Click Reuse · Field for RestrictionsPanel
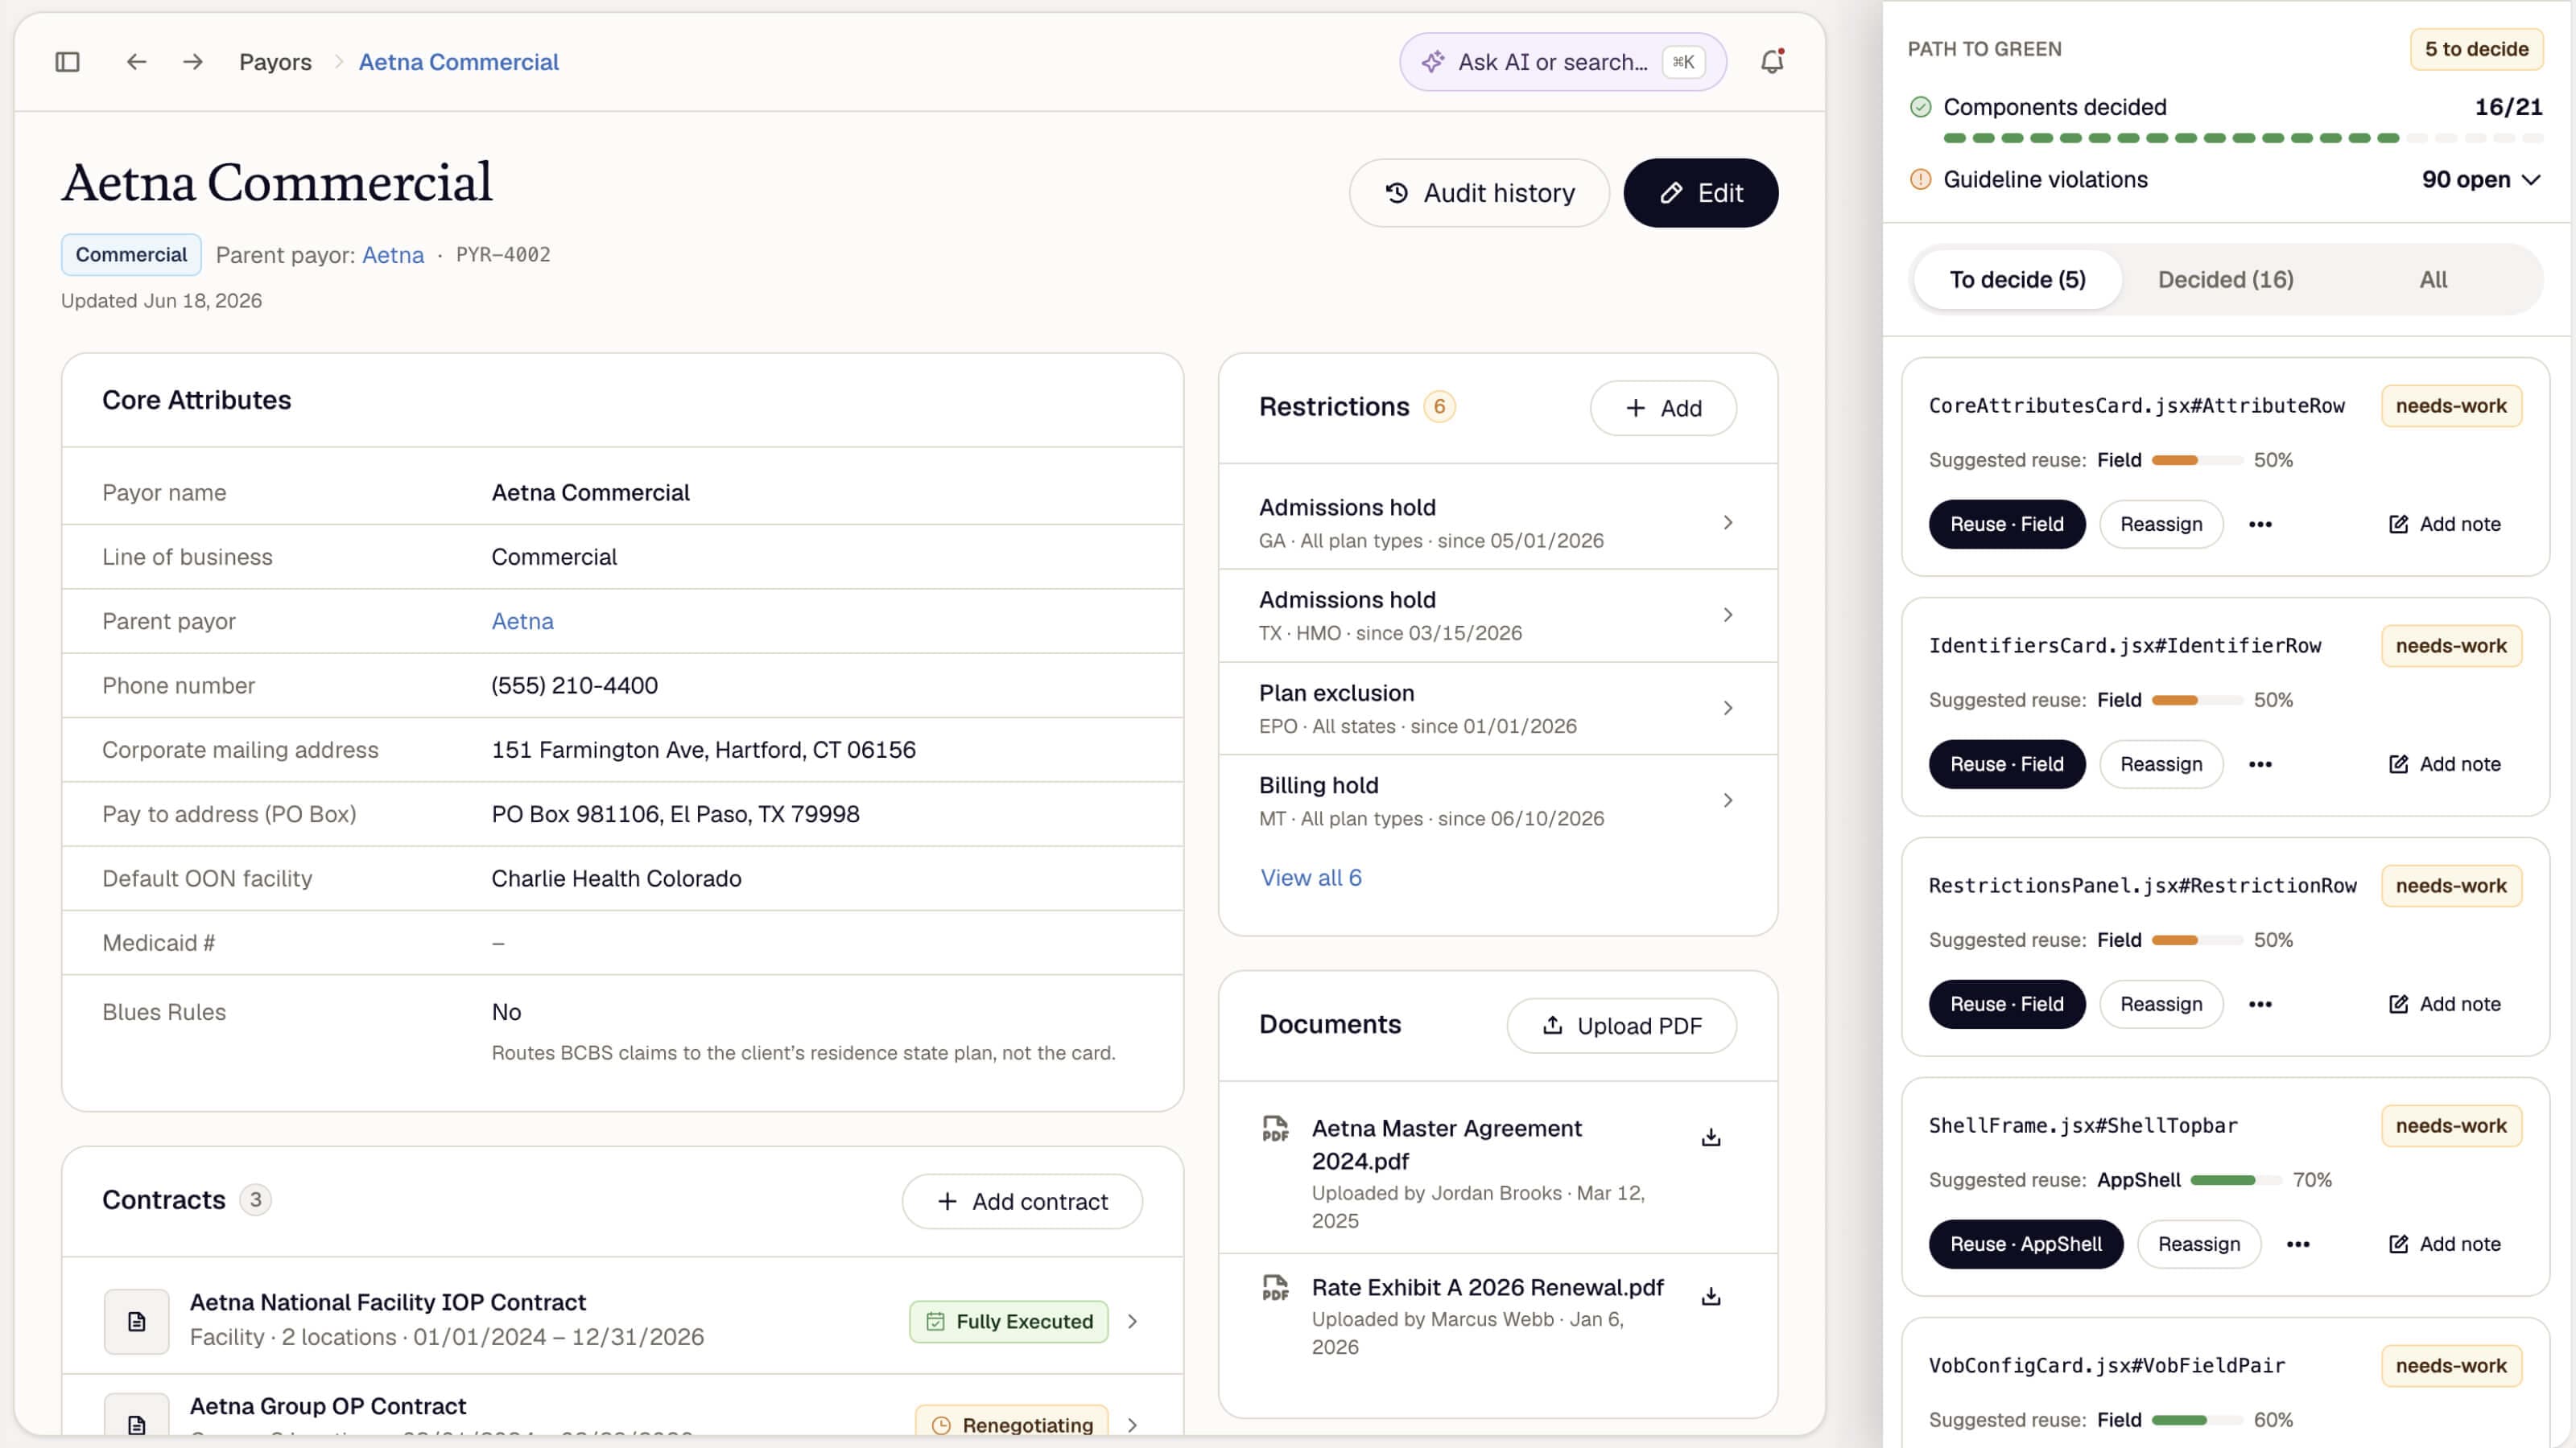The width and height of the screenshot is (2576, 1448). 2006,1004
